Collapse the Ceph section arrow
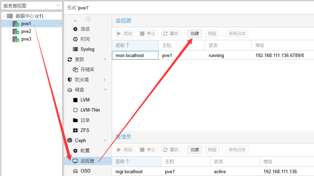Screen dimensions: 314x176 [105, 140]
